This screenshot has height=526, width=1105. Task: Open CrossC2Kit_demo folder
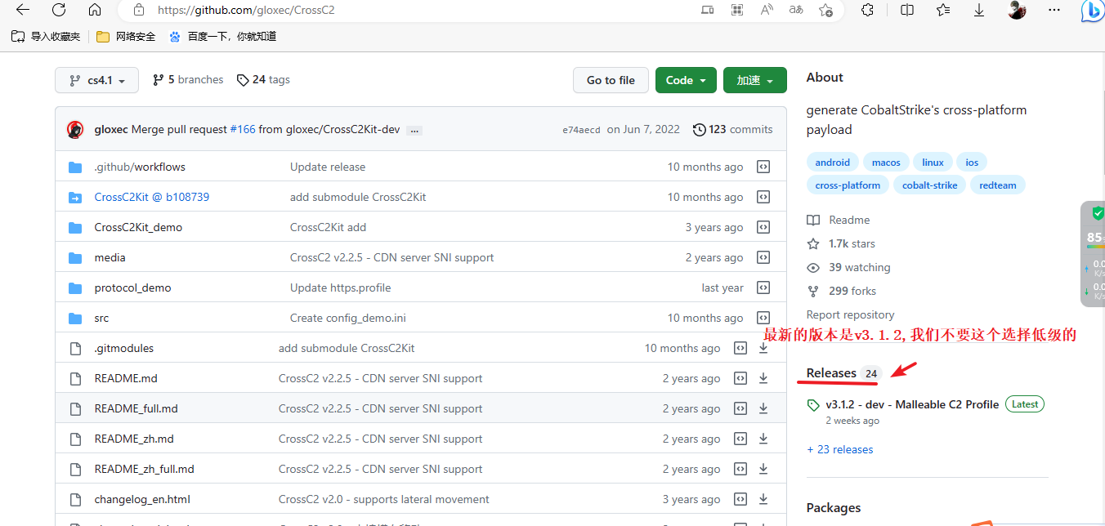point(138,227)
